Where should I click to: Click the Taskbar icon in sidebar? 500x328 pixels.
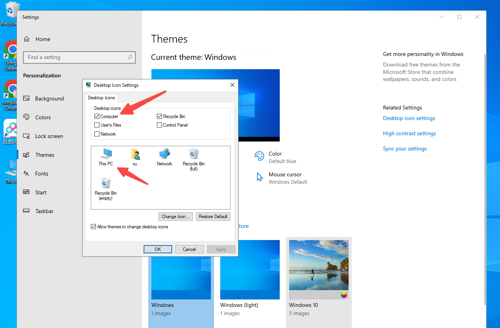click(27, 211)
